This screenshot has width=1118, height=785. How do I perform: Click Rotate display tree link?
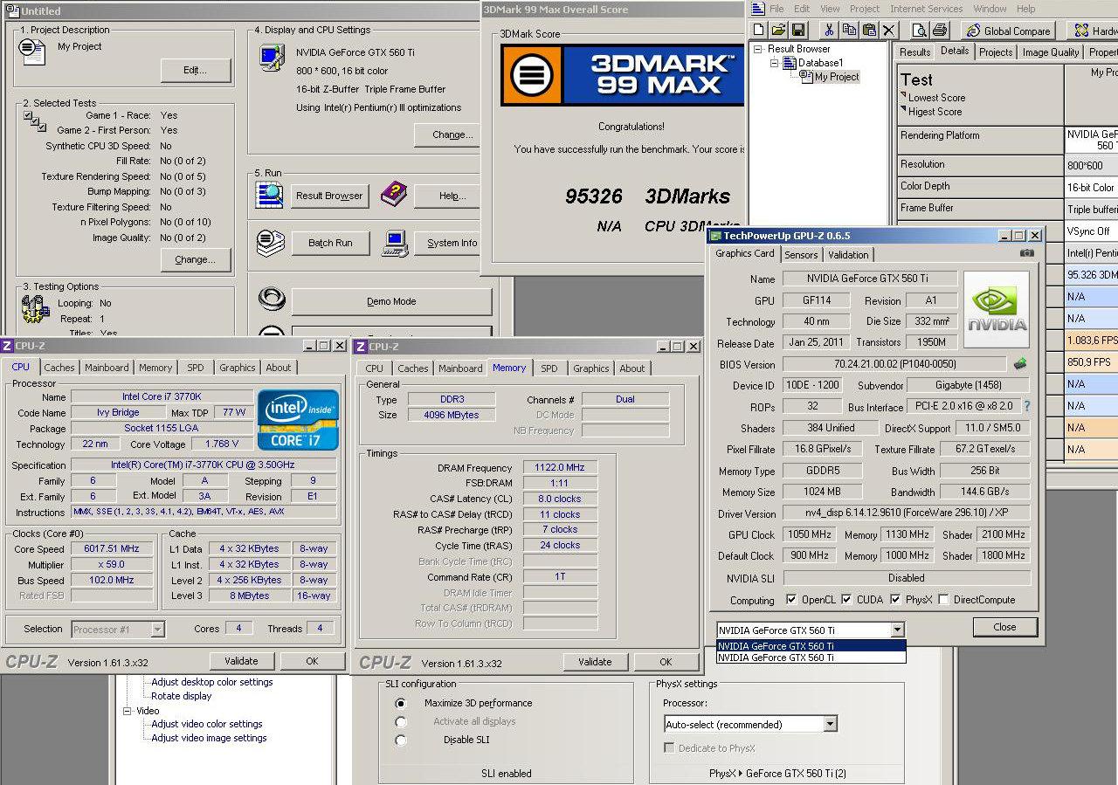(182, 696)
